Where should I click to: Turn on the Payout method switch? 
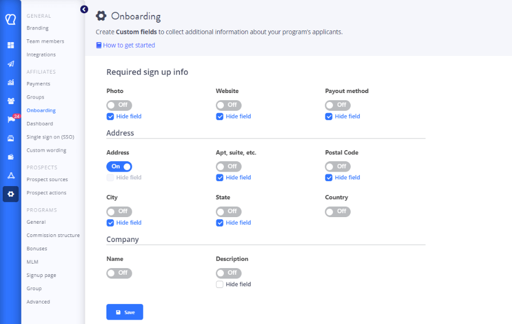click(x=337, y=105)
